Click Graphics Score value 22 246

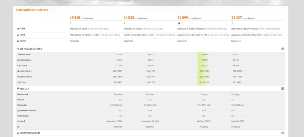click(x=119, y=60)
